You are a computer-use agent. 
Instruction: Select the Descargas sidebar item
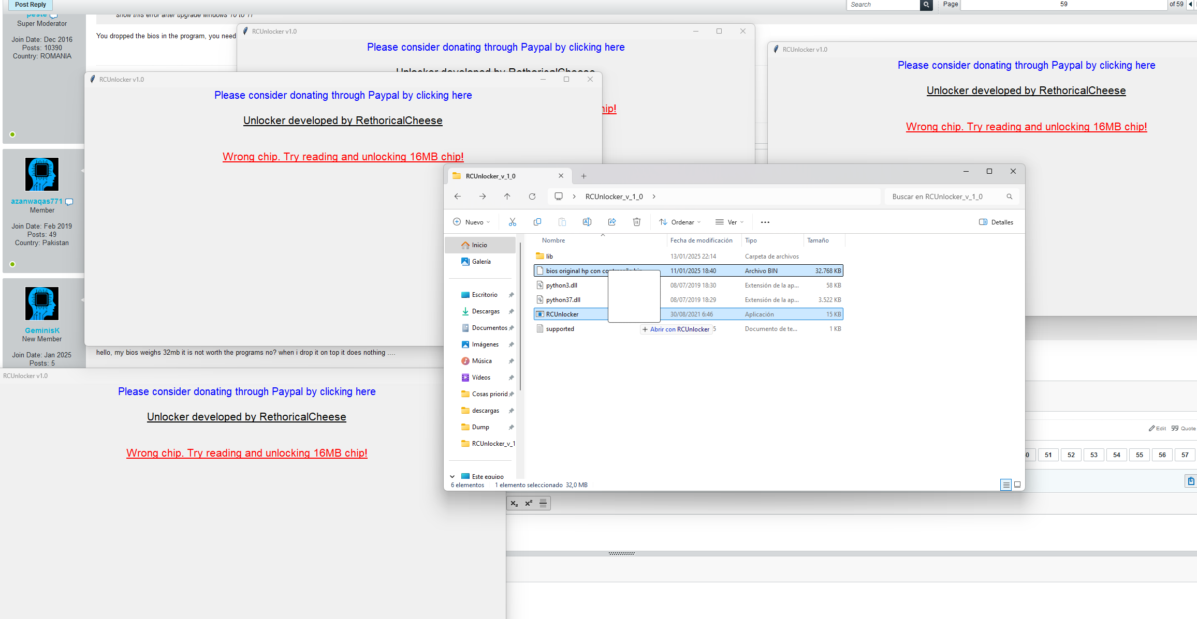[x=485, y=311]
